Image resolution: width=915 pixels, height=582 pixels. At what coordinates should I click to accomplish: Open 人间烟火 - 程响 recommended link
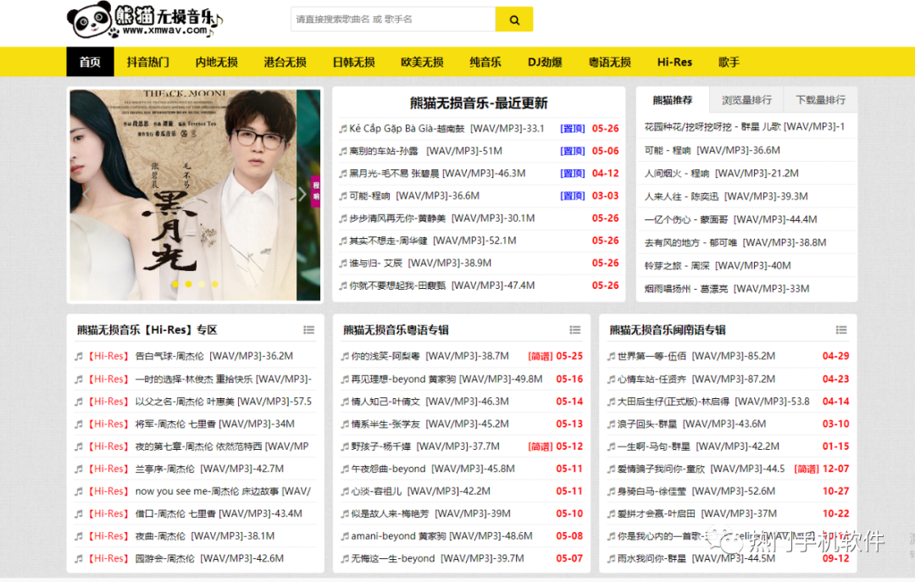721,174
